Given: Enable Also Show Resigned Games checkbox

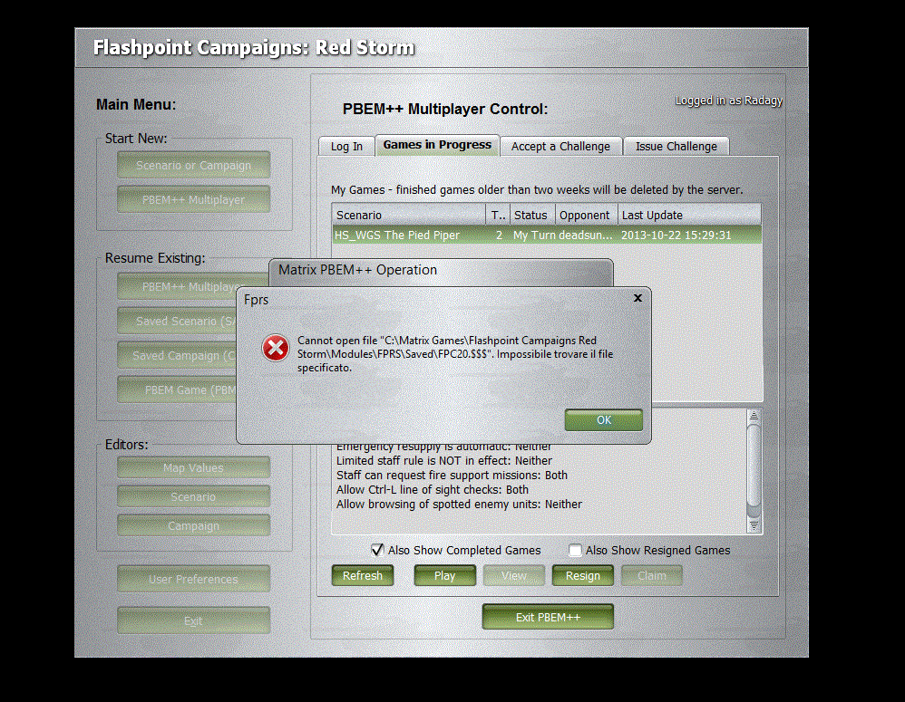Looking at the screenshot, I should click(x=575, y=551).
